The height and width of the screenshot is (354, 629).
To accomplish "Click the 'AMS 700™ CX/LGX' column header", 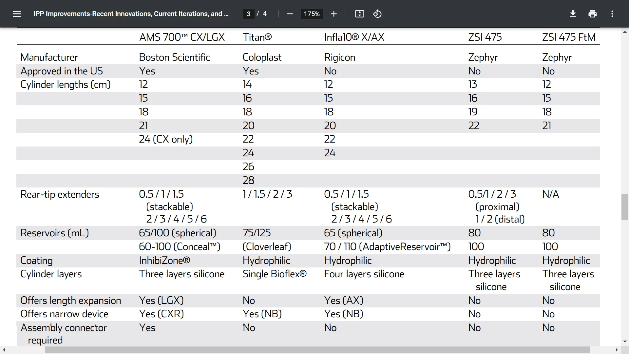I will pos(182,37).
